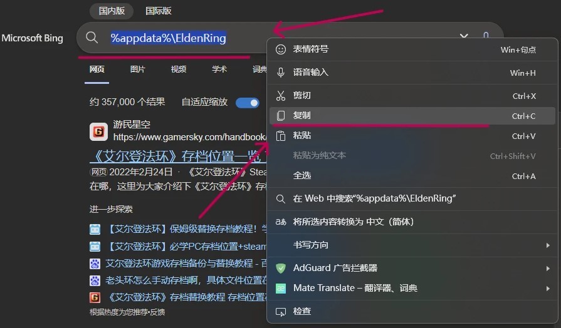Screen dimensions: 561x328
Task: Click the Baidu paw icon beside 老头环怎么手动存档
Action: (95, 280)
